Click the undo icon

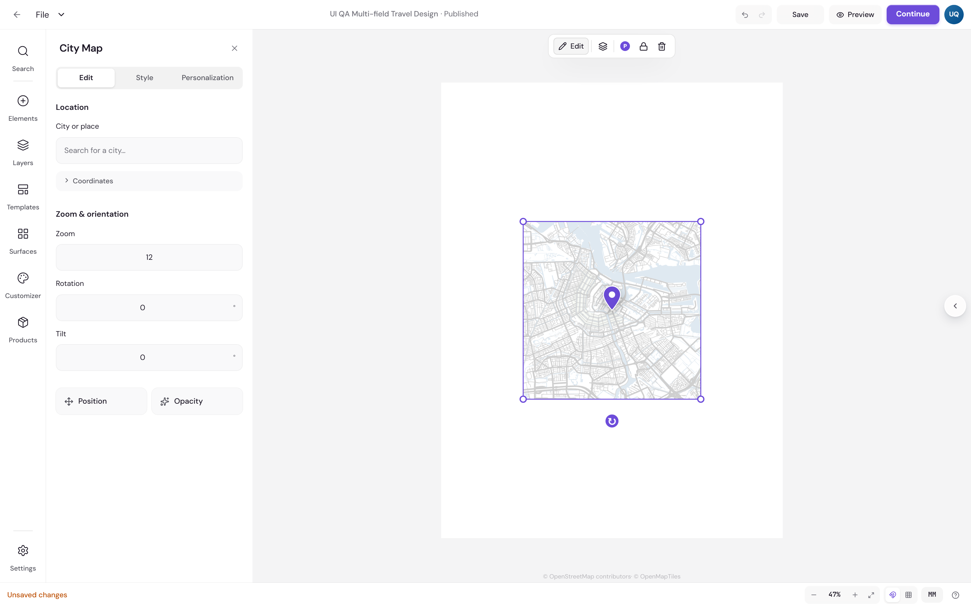tap(745, 15)
